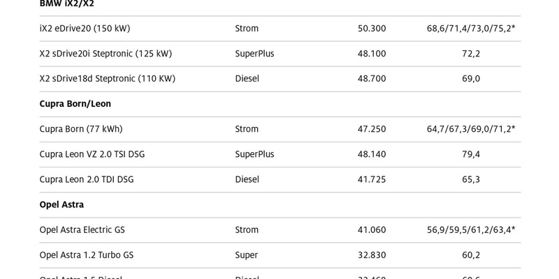
Task: Click the "Opel Astra" section heading
Action: [63, 205]
